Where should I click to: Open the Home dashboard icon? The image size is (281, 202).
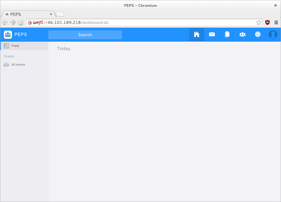197,34
